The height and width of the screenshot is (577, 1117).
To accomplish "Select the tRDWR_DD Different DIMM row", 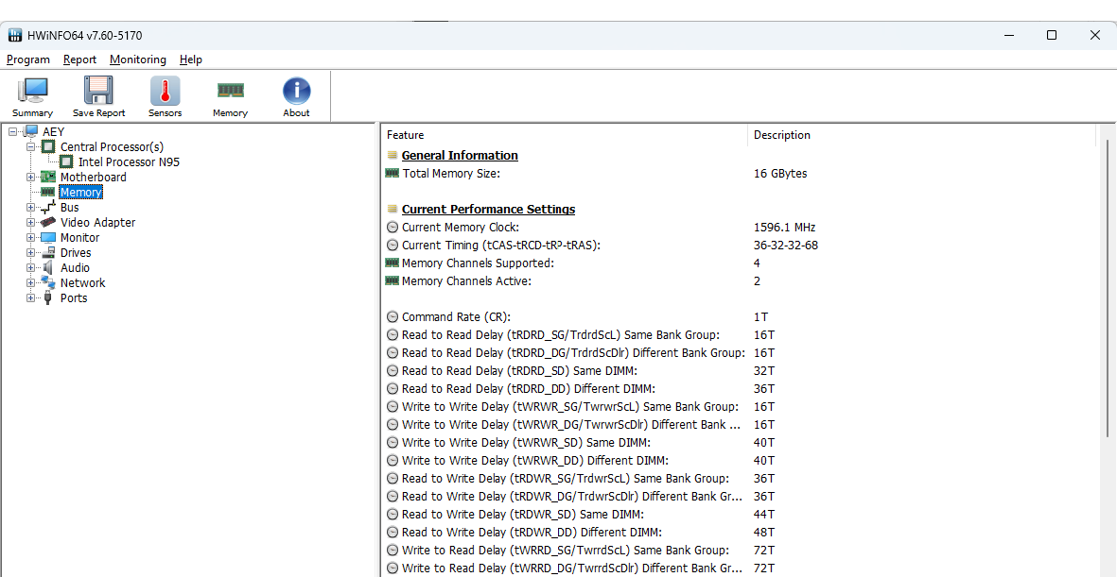I will pos(532,533).
